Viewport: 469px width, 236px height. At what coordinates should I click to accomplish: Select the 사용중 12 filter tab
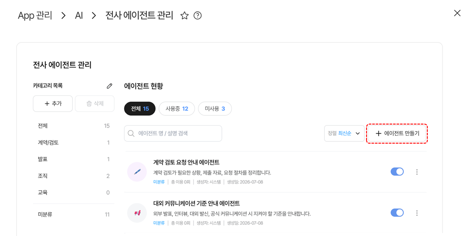pos(177,109)
